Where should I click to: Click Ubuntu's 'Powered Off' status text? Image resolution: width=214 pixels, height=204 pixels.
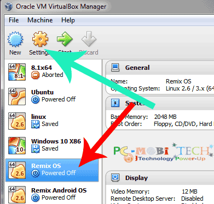click(59, 99)
